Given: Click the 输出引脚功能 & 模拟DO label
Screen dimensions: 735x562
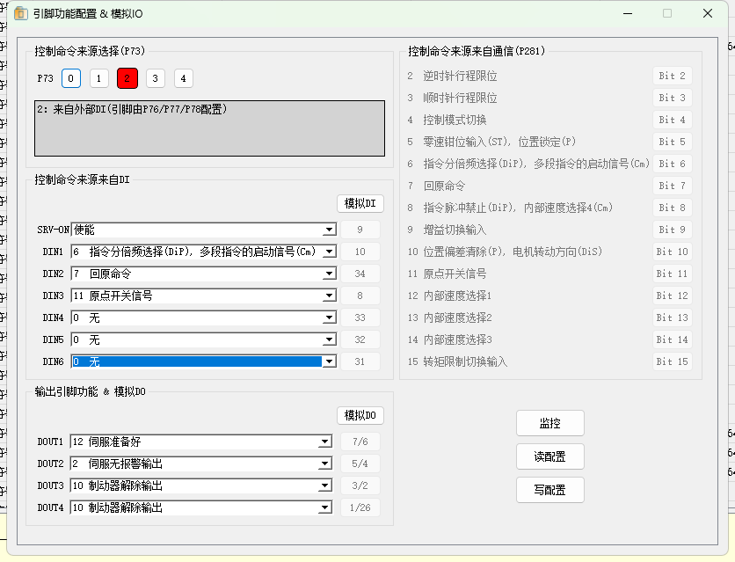Looking at the screenshot, I should click(90, 392).
